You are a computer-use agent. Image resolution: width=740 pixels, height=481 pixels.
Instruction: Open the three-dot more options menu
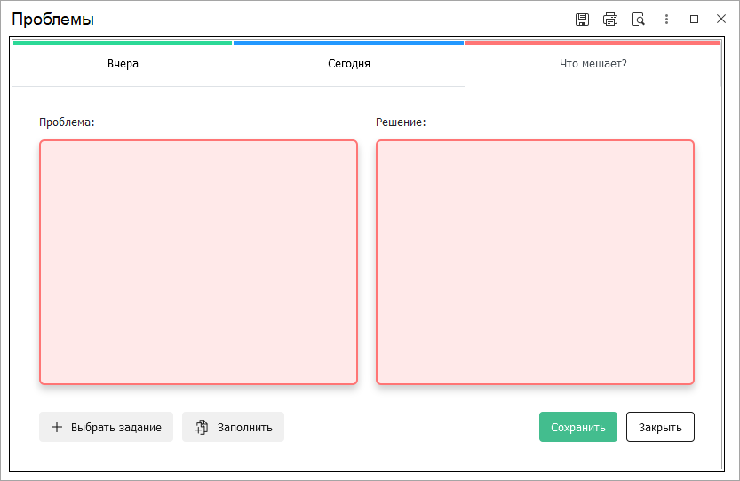click(x=666, y=20)
